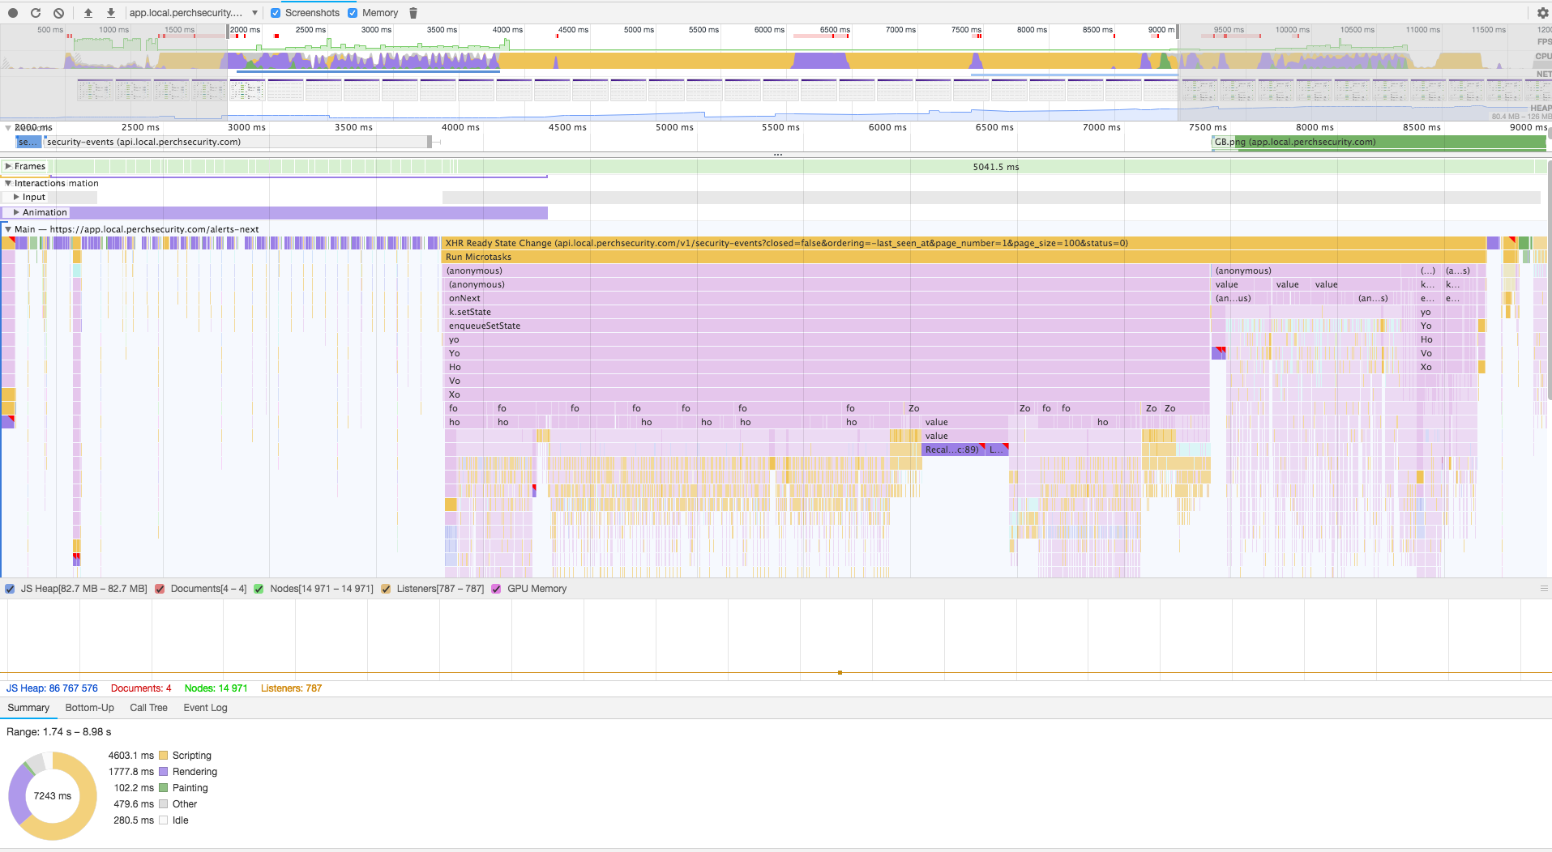This screenshot has height=852, width=1552.
Task: Switch to the Summary tab
Action: coord(28,708)
